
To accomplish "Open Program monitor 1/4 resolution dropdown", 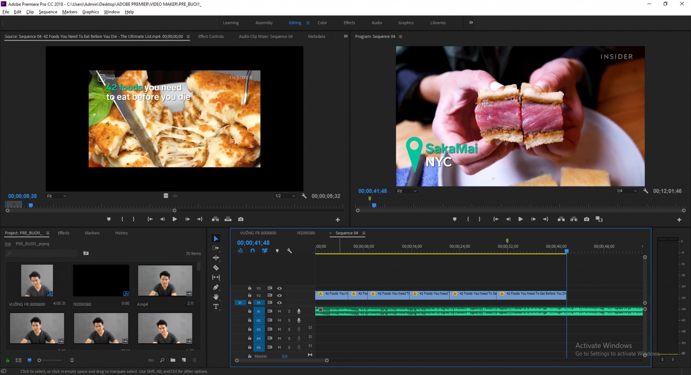I will [x=627, y=191].
